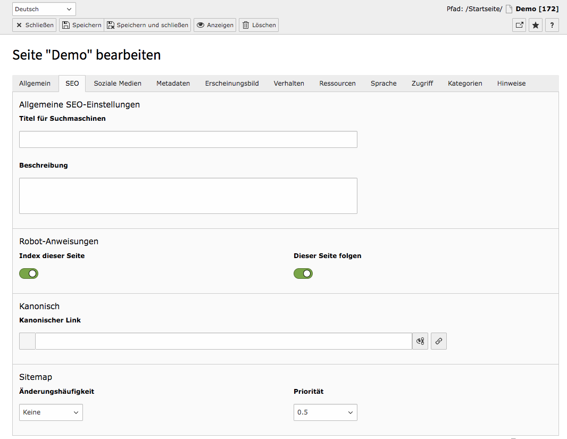
Task: Disable the Index dieser Seite toggle
Action: coord(29,273)
